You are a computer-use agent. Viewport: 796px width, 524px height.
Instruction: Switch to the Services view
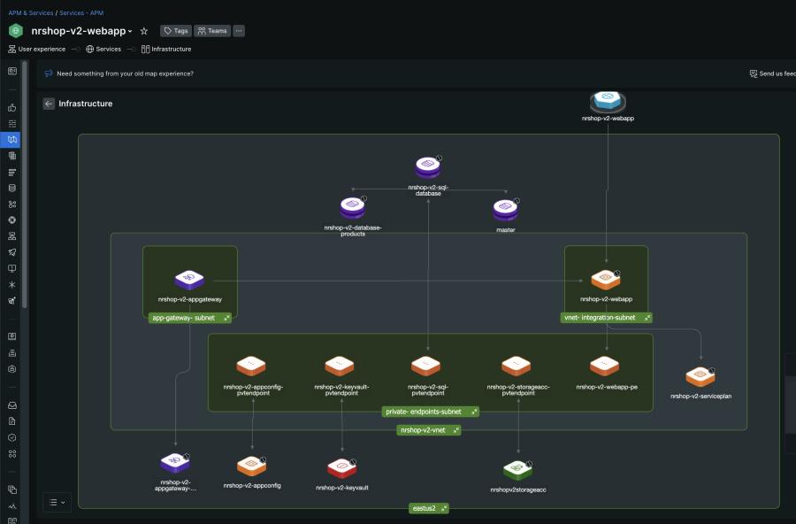103,49
